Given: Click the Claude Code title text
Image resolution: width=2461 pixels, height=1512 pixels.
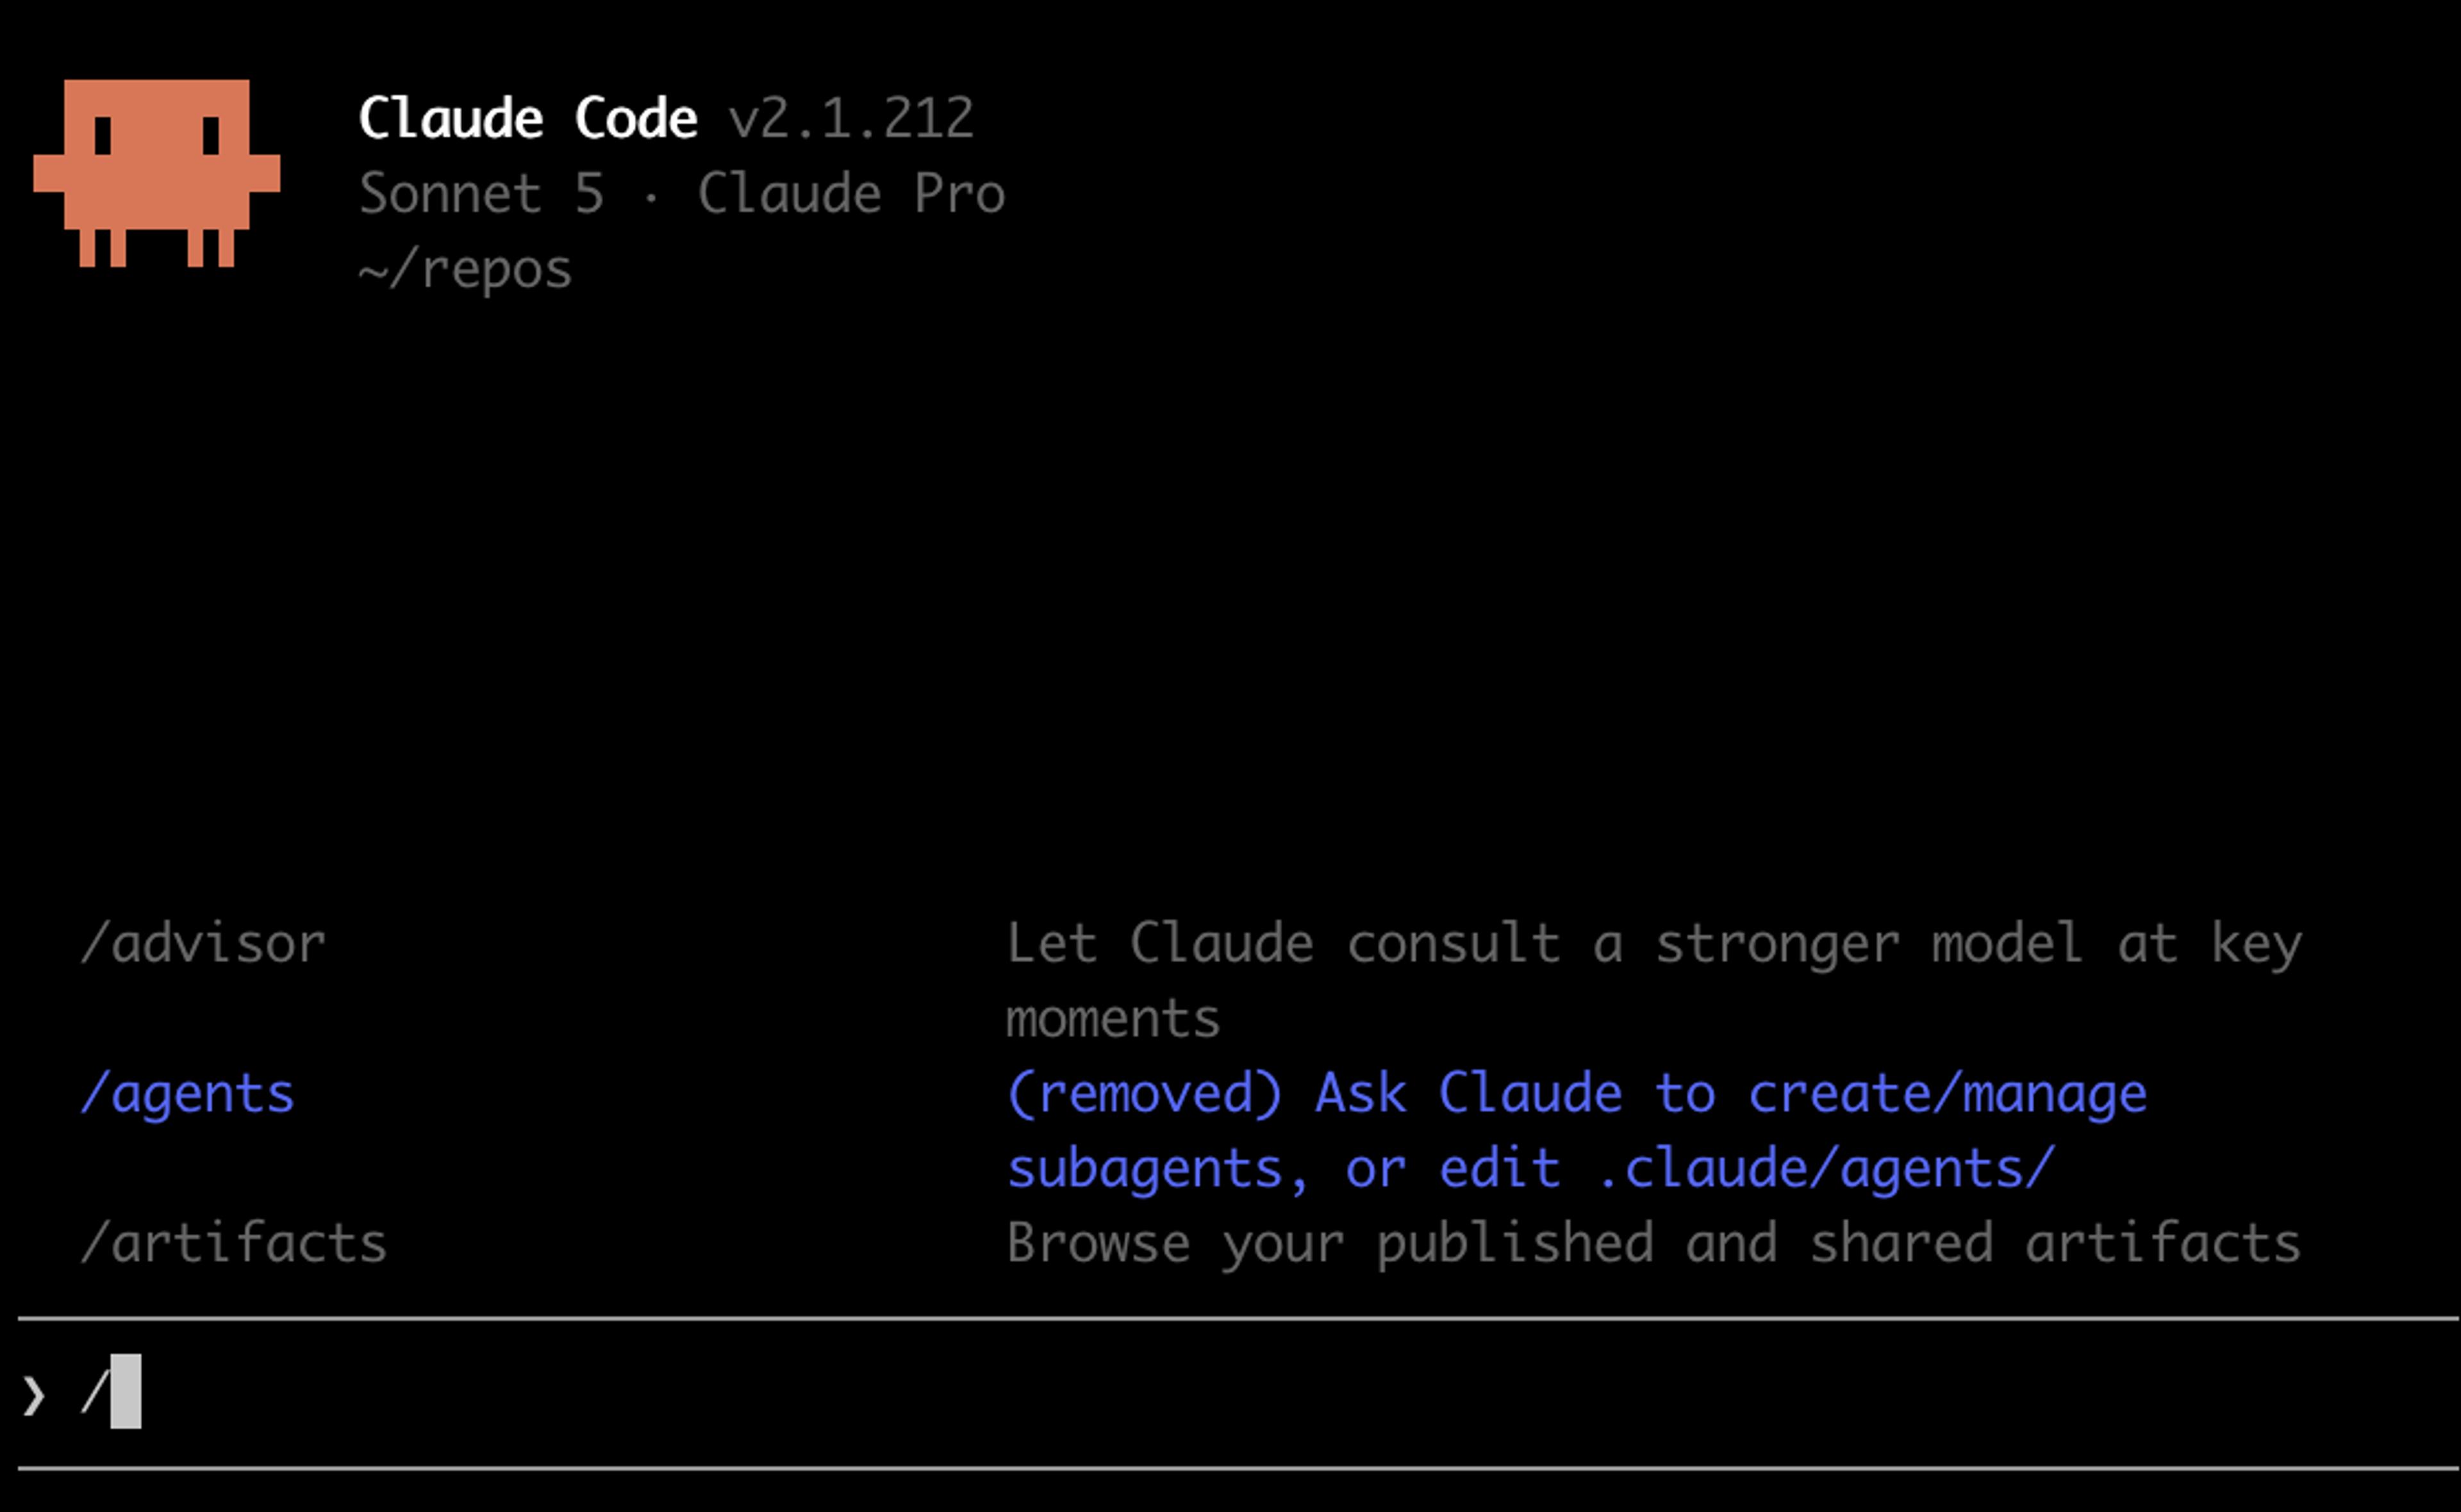Looking at the screenshot, I should click(528, 118).
